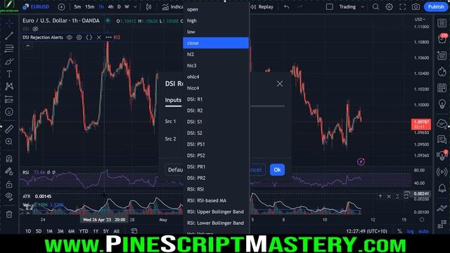Open the emoji icons tool
The height and width of the screenshot is (253, 450).
[9, 112]
